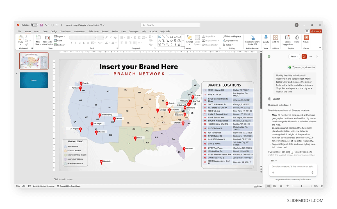
Task: Open the Select dropdown in Editing group
Action: click(228, 45)
